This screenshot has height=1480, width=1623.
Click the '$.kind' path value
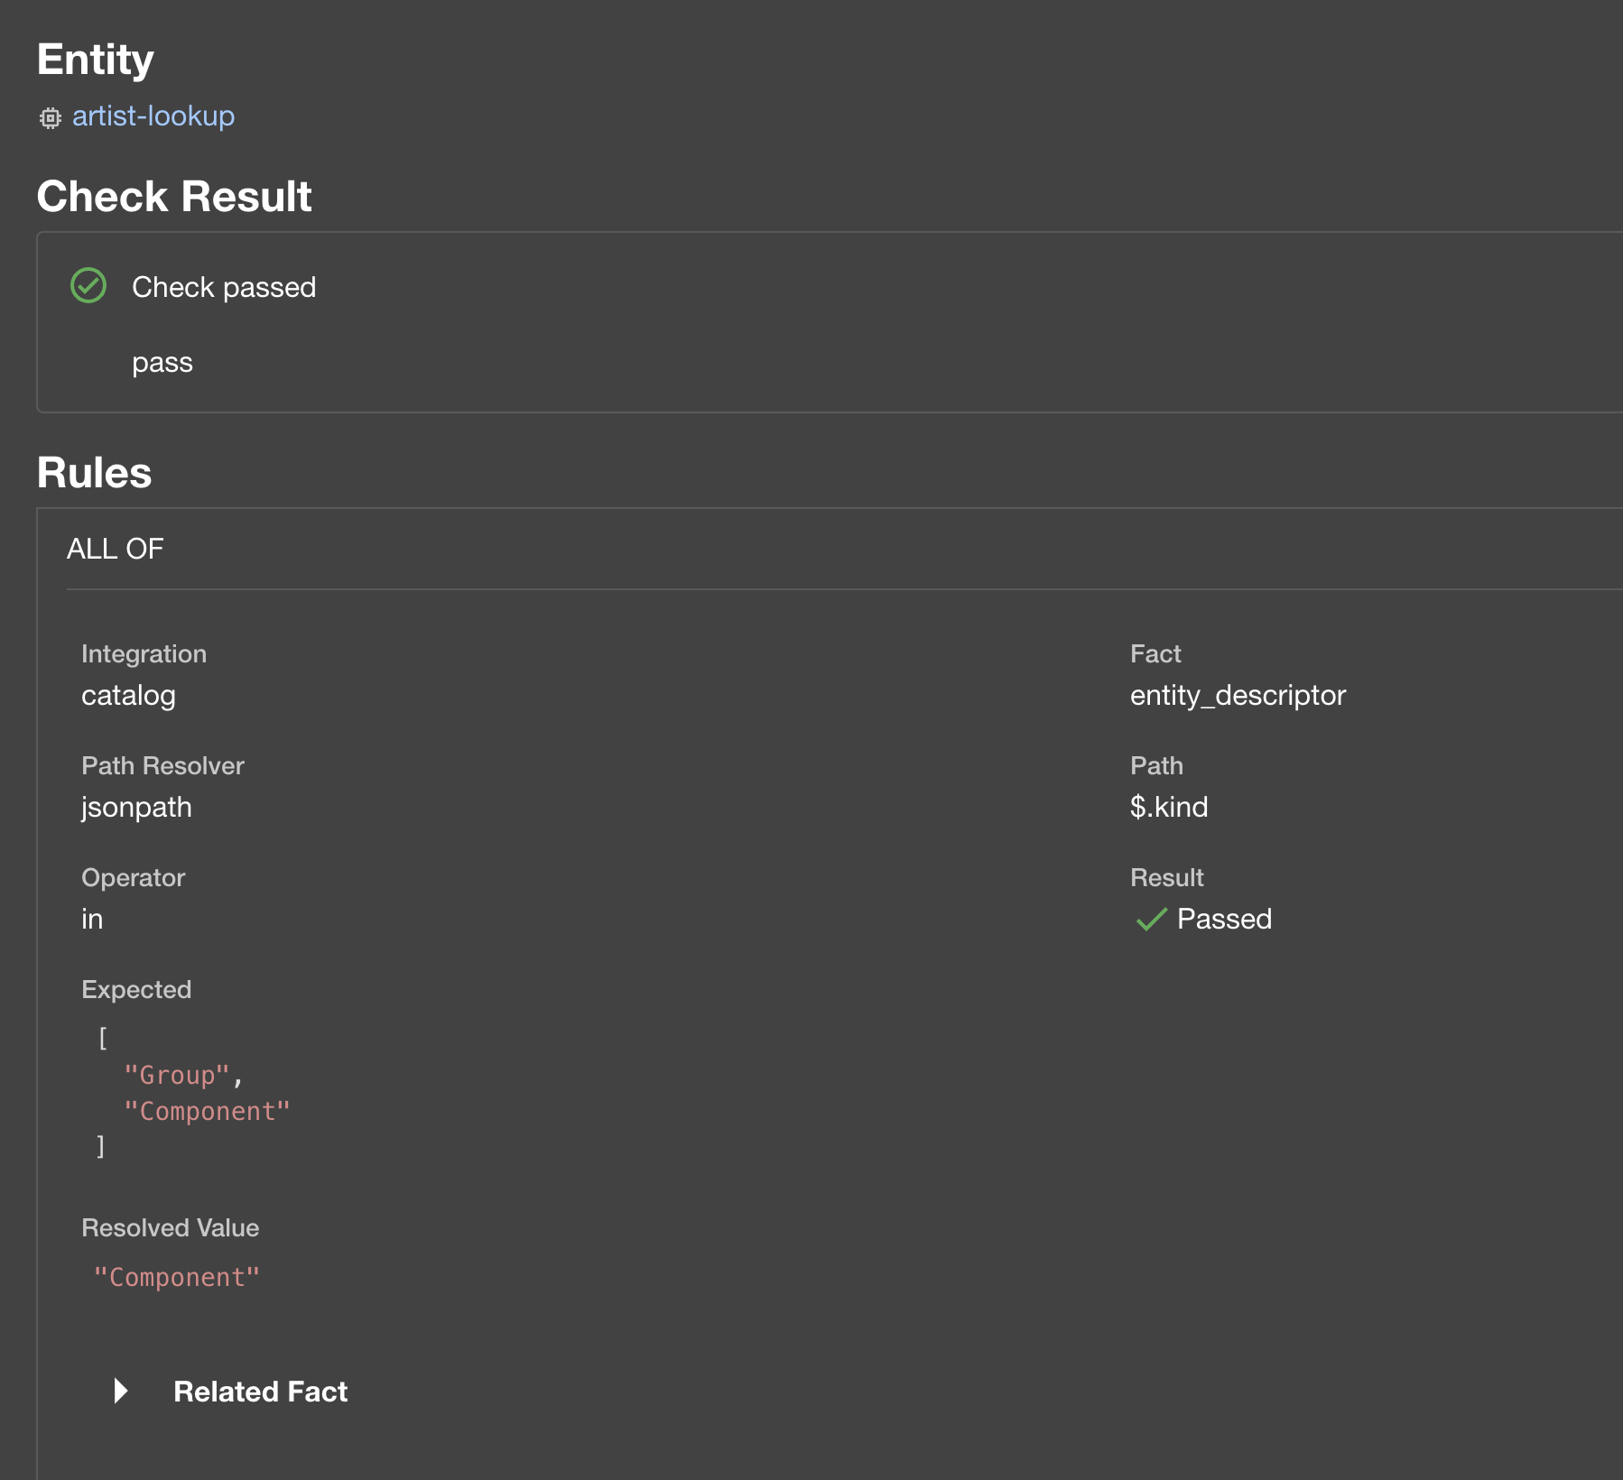click(1169, 807)
